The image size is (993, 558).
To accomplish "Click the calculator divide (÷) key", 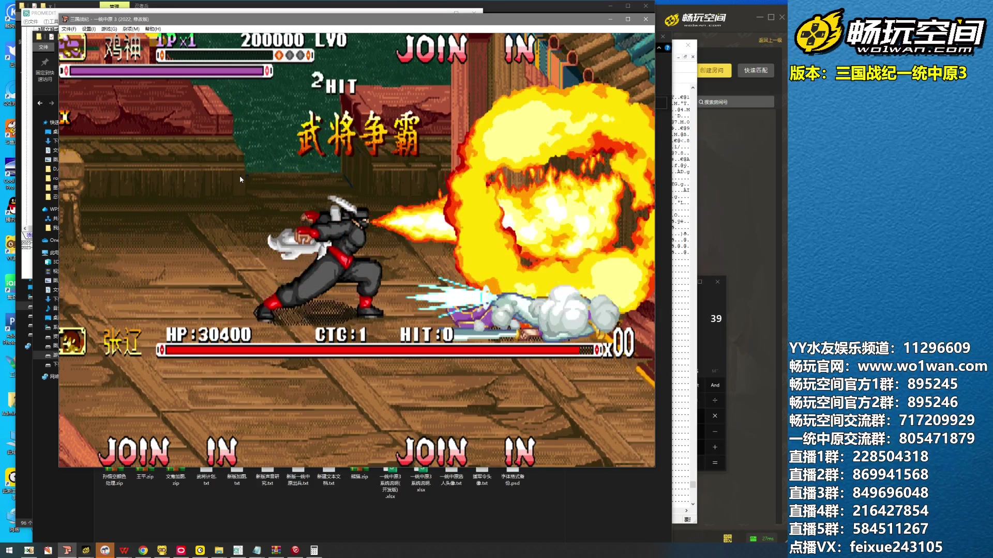I will coord(715,400).
